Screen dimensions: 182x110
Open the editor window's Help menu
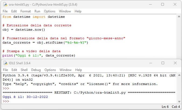(x=78, y=11)
